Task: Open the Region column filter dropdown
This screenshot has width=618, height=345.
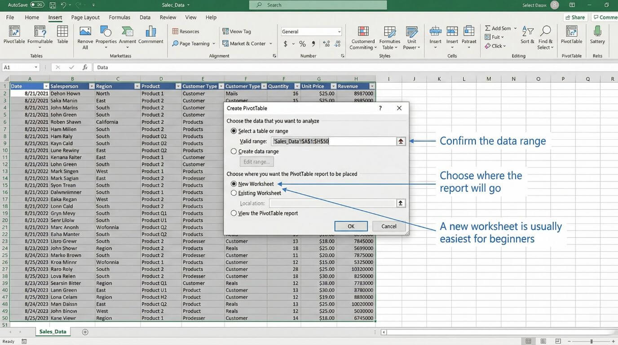Action: [137, 86]
